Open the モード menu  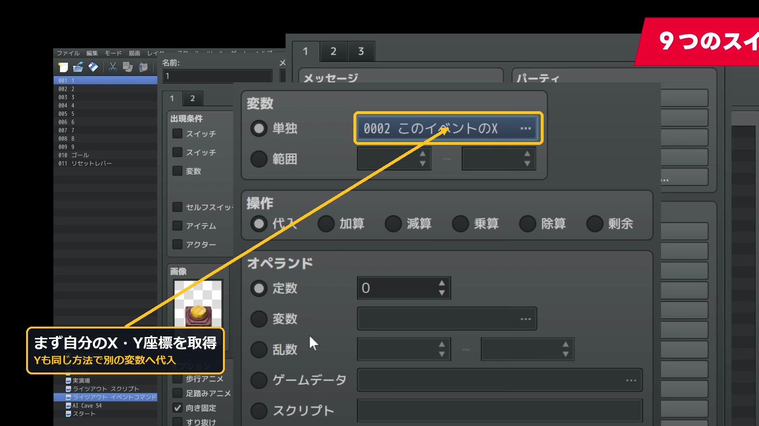pyautogui.click(x=113, y=53)
